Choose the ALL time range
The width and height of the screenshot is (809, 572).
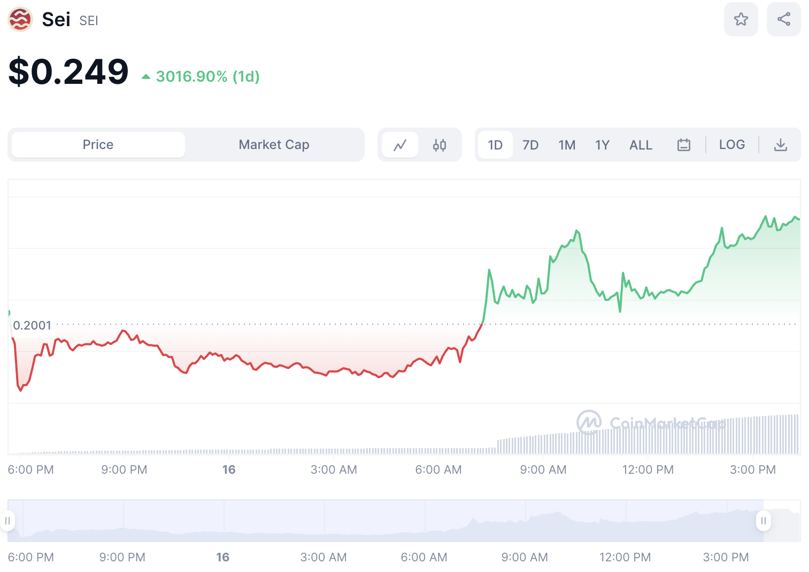tap(641, 145)
